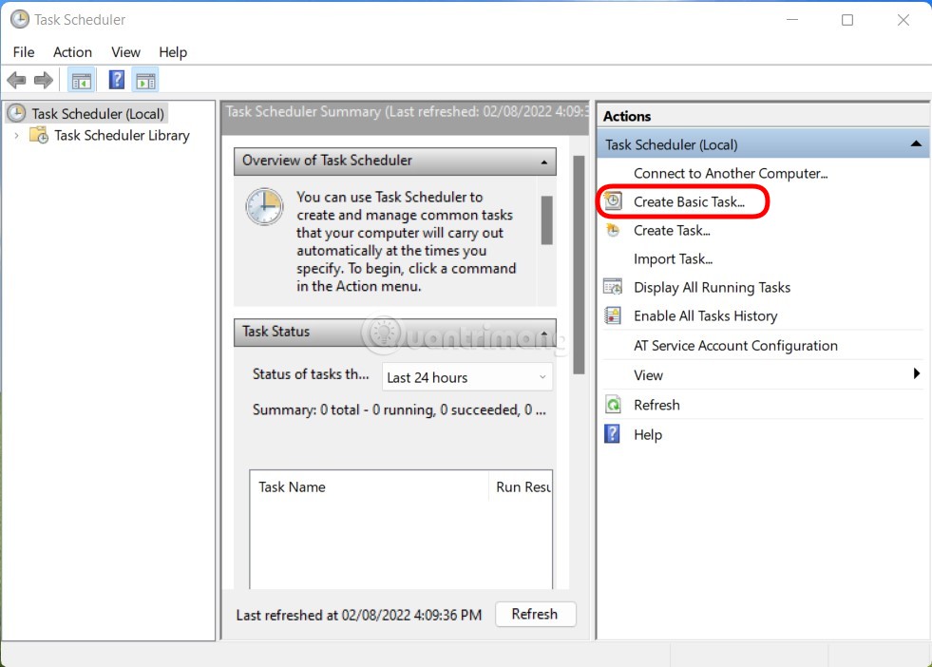Image resolution: width=932 pixels, height=667 pixels.
Task: Click the Task Name column header
Action: point(369,486)
